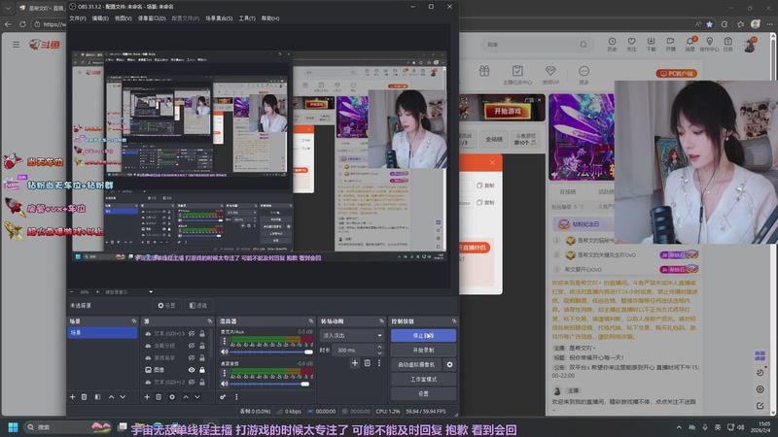Add a new scene in Scenes panel

tap(72, 397)
